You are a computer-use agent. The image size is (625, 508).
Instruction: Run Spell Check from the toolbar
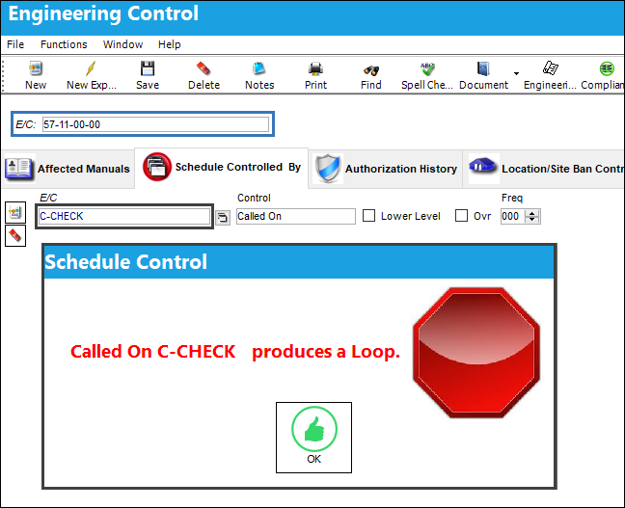pos(427,75)
